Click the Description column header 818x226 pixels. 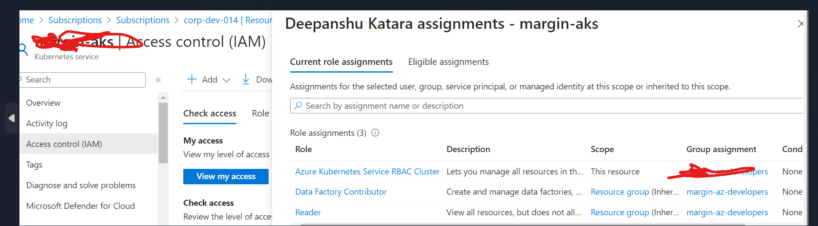click(x=468, y=149)
